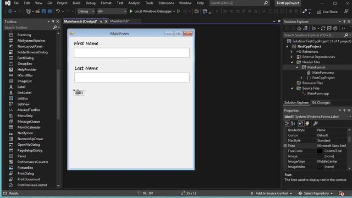Click the Open File folder icon

coord(37,11)
